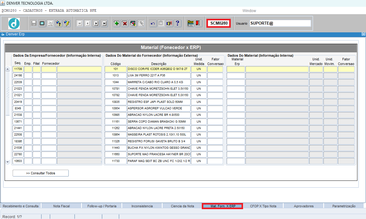Select the Ciencia da Nota tab
This screenshot has height=219, width=366.
click(x=182, y=206)
